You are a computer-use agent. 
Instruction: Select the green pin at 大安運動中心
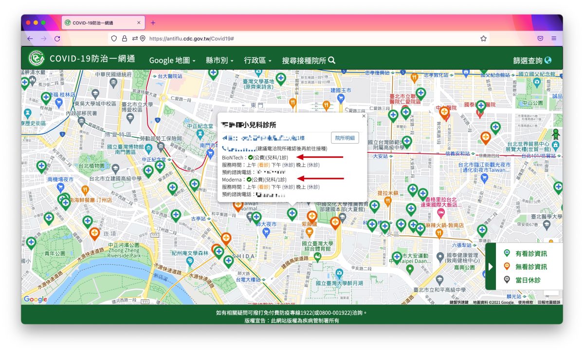(397, 257)
